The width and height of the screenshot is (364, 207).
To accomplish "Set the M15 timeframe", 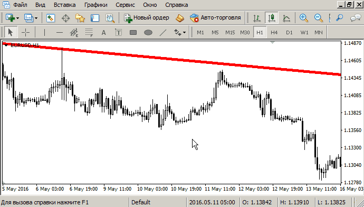I will (230, 33).
